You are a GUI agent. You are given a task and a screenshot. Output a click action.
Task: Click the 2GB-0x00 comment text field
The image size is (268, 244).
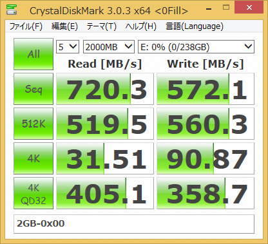pos(134,224)
